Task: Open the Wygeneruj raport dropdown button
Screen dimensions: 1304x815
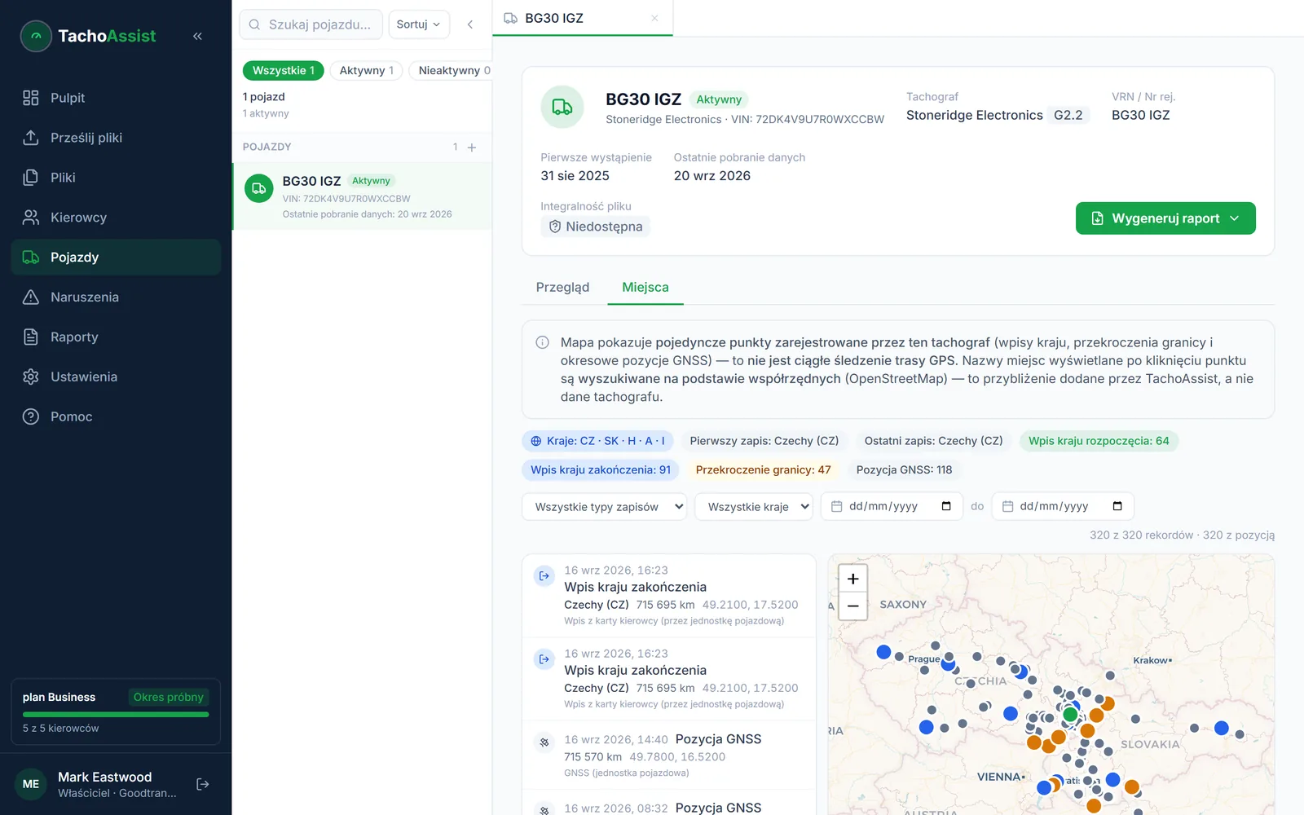Action: coord(1165,218)
